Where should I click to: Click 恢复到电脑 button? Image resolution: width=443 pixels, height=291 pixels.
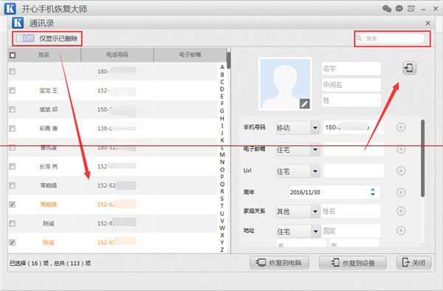click(279, 263)
